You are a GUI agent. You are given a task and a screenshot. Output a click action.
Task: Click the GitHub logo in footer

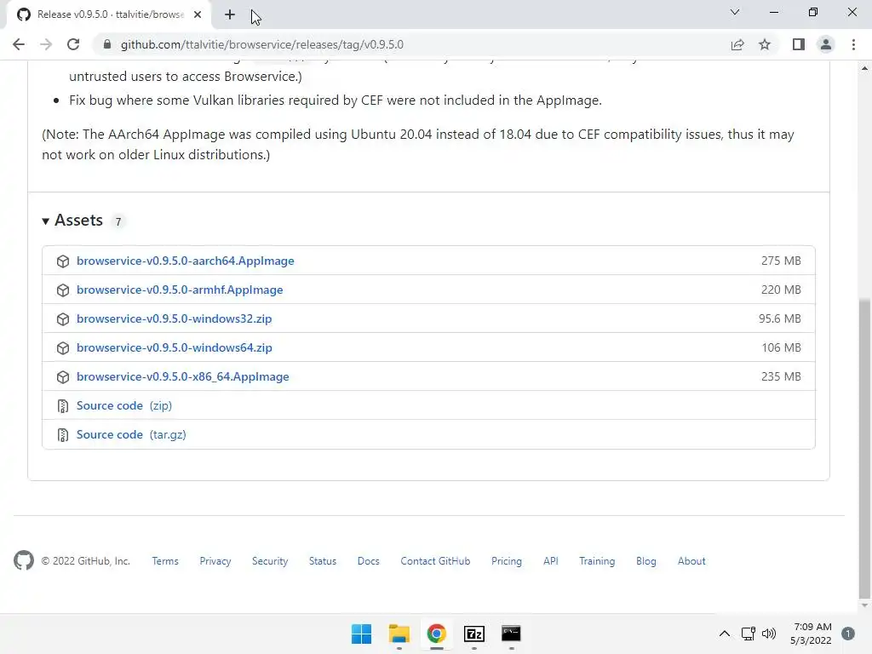(24, 560)
